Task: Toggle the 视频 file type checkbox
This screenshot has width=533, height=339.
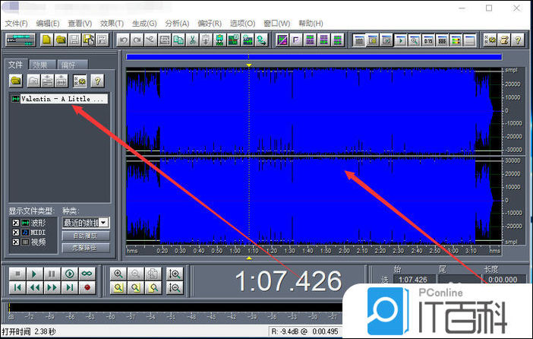Action: click(16, 242)
